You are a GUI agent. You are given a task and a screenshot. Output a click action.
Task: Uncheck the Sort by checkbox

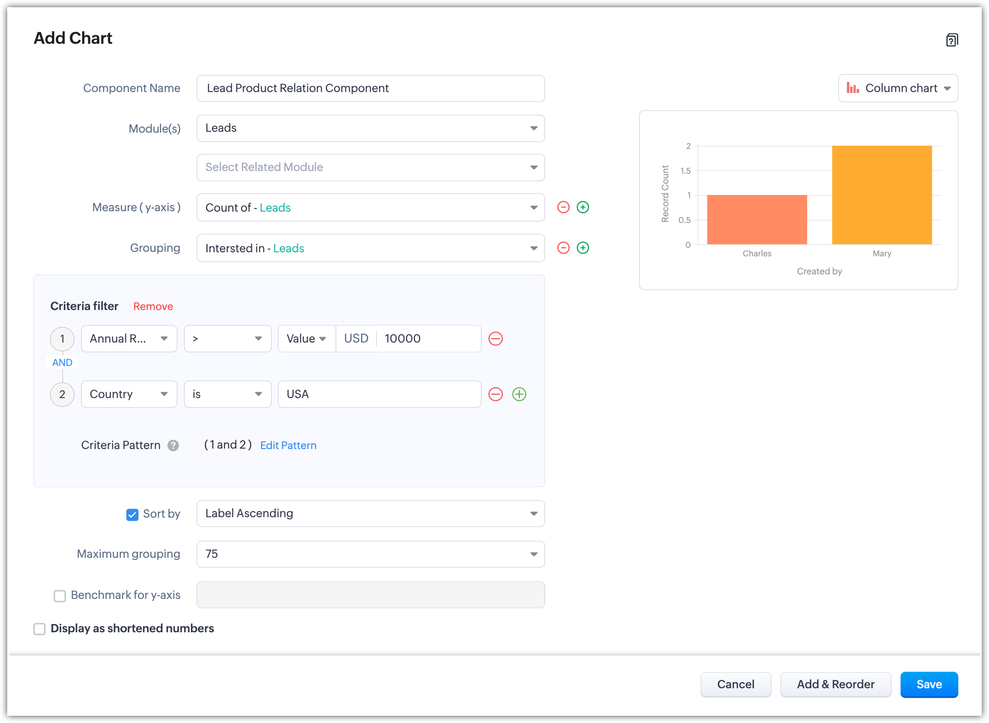pyautogui.click(x=132, y=514)
